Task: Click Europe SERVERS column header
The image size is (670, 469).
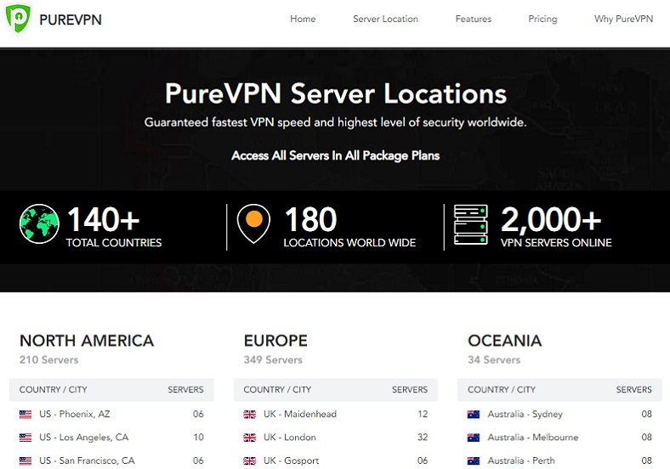Action: coord(410,389)
